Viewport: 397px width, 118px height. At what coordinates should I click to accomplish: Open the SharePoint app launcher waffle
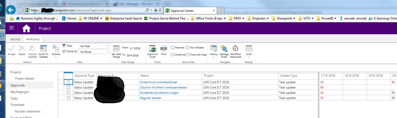11,28
